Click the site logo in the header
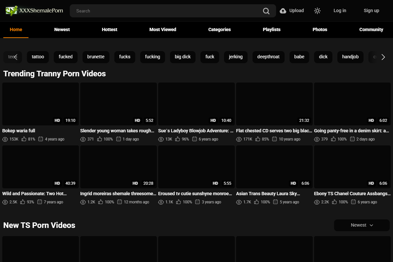 pyautogui.click(x=34, y=10)
